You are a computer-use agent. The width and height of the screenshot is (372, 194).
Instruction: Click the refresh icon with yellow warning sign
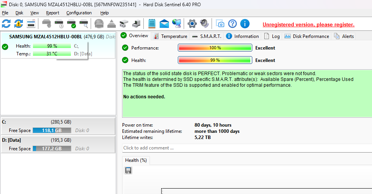pos(19,24)
